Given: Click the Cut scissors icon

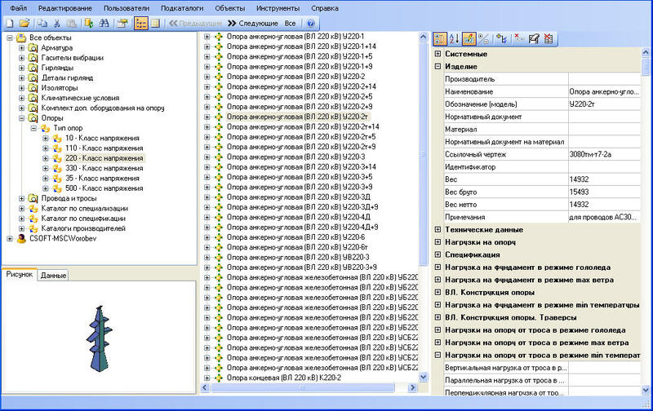Looking at the screenshot, I should pyautogui.click(x=57, y=24).
